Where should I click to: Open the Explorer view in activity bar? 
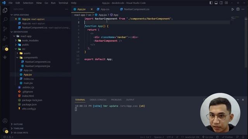5,10
